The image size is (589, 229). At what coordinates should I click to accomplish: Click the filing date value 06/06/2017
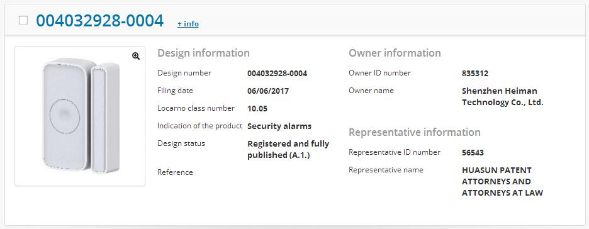pos(268,91)
